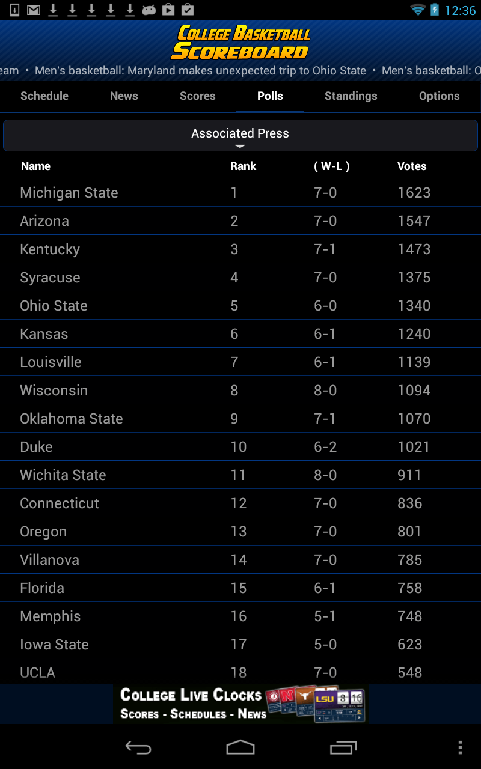Tap the Gmail notification icon in status bar
Viewport: 481px width, 769px height.
click(34, 10)
